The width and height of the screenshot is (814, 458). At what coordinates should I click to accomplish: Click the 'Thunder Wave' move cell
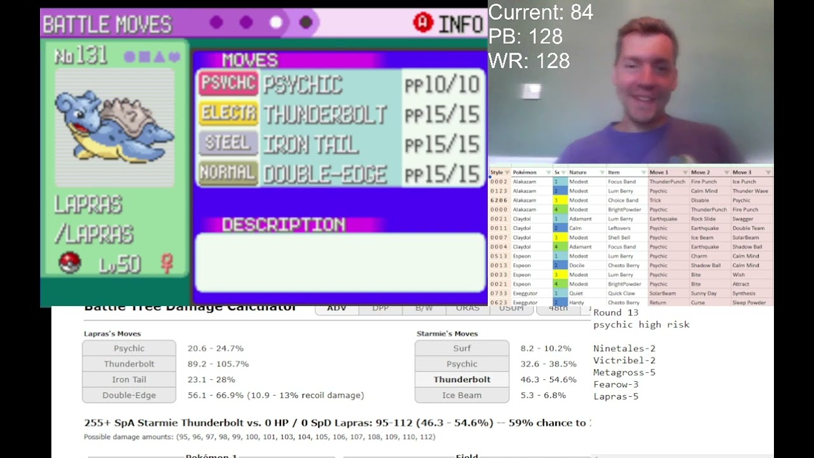[x=752, y=191]
